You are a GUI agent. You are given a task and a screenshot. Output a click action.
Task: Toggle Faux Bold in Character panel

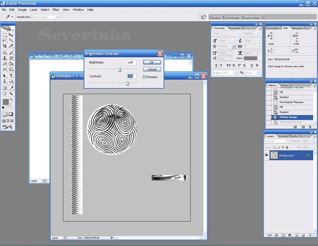(215, 65)
